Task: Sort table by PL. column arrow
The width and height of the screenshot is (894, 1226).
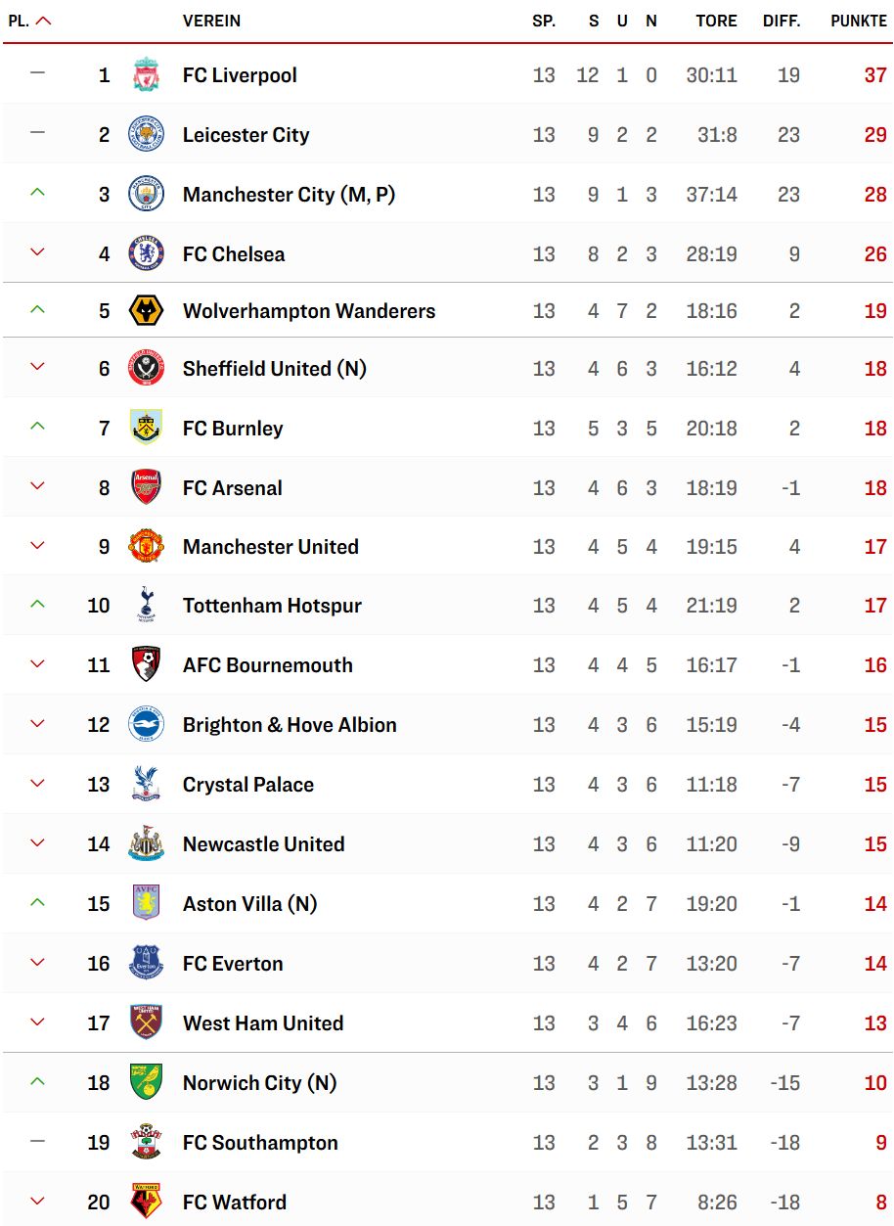Action: point(43,21)
